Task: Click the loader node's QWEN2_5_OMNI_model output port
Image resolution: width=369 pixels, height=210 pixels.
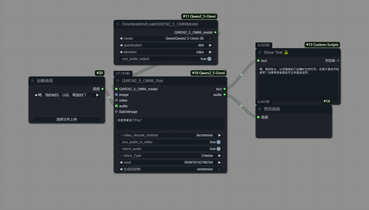Action: (x=215, y=33)
